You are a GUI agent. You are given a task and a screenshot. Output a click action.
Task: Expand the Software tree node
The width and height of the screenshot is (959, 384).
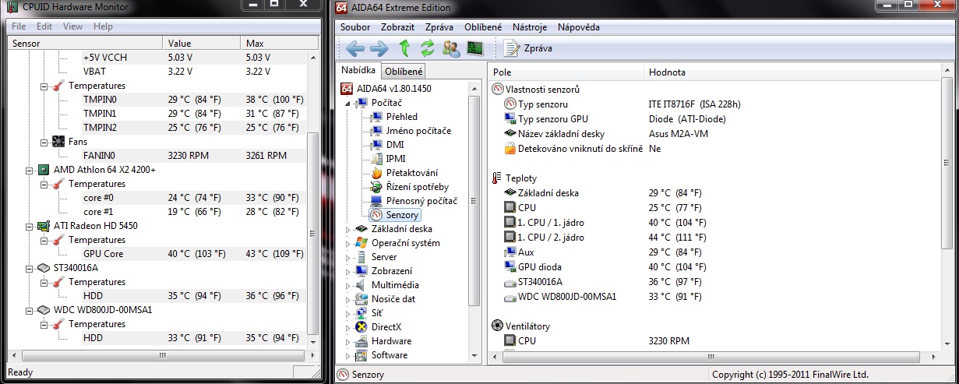point(348,355)
